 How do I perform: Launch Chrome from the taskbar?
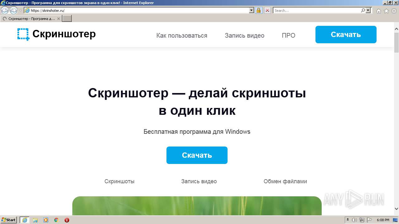(x=56, y=220)
